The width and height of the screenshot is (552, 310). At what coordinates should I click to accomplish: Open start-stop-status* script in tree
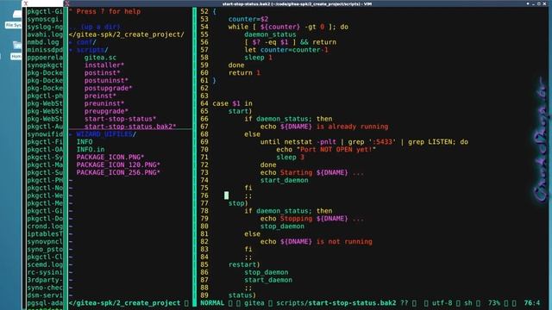(x=120, y=119)
